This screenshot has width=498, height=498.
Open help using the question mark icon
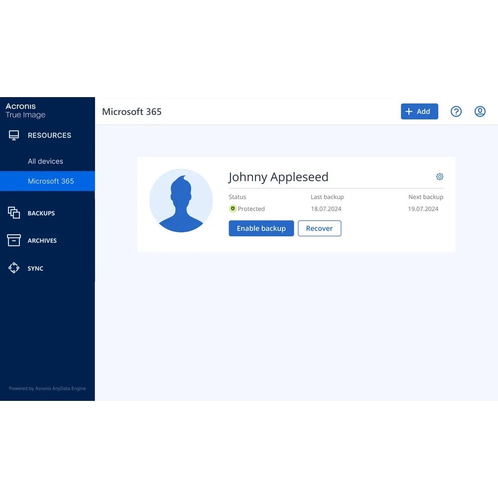click(x=456, y=111)
